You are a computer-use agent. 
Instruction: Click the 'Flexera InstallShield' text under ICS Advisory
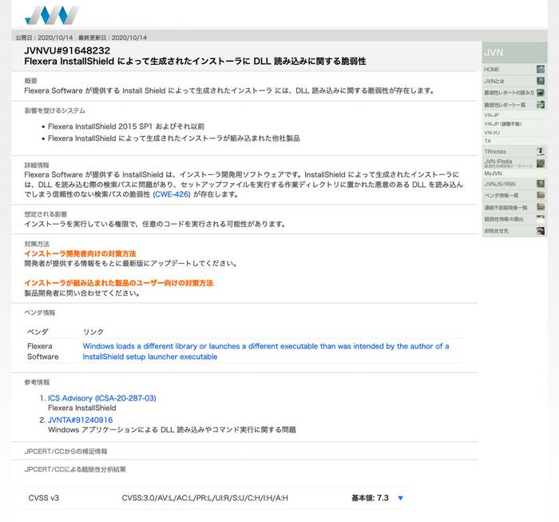pos(82,408)
